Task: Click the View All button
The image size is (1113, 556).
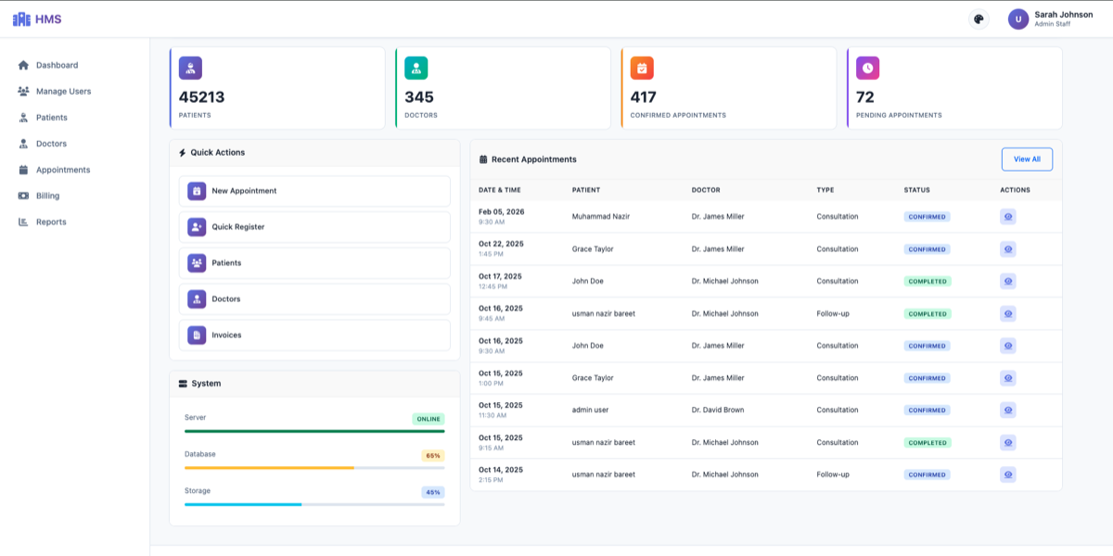Action: click(x=1027, y=158)
